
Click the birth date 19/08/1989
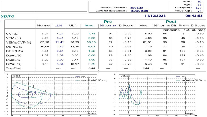(139, 11)
